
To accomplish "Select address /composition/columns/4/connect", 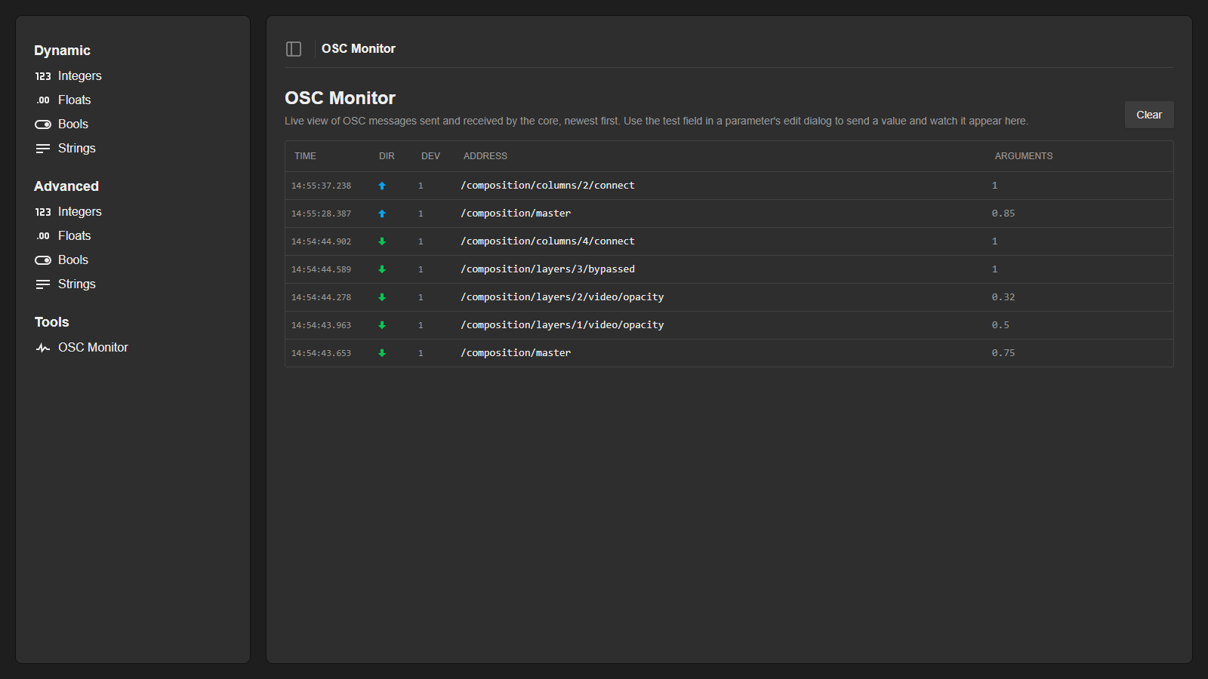I will click(x=547, y=241).
